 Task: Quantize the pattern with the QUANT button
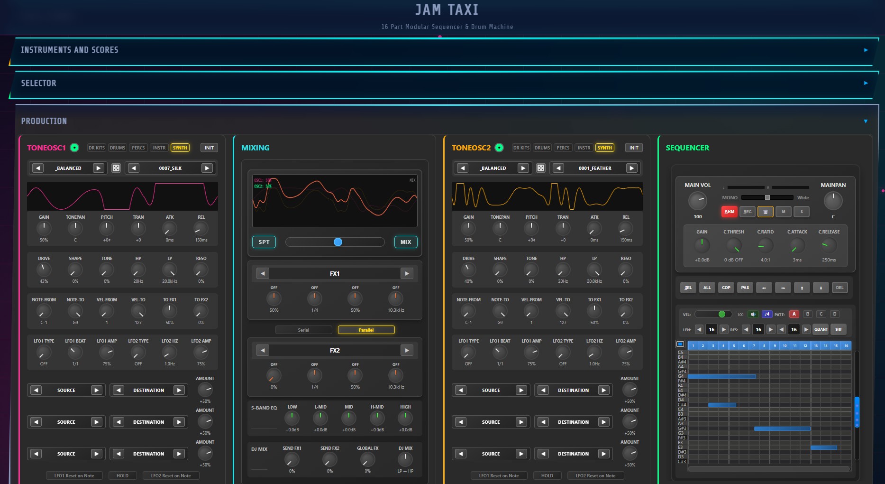point(821,329)
